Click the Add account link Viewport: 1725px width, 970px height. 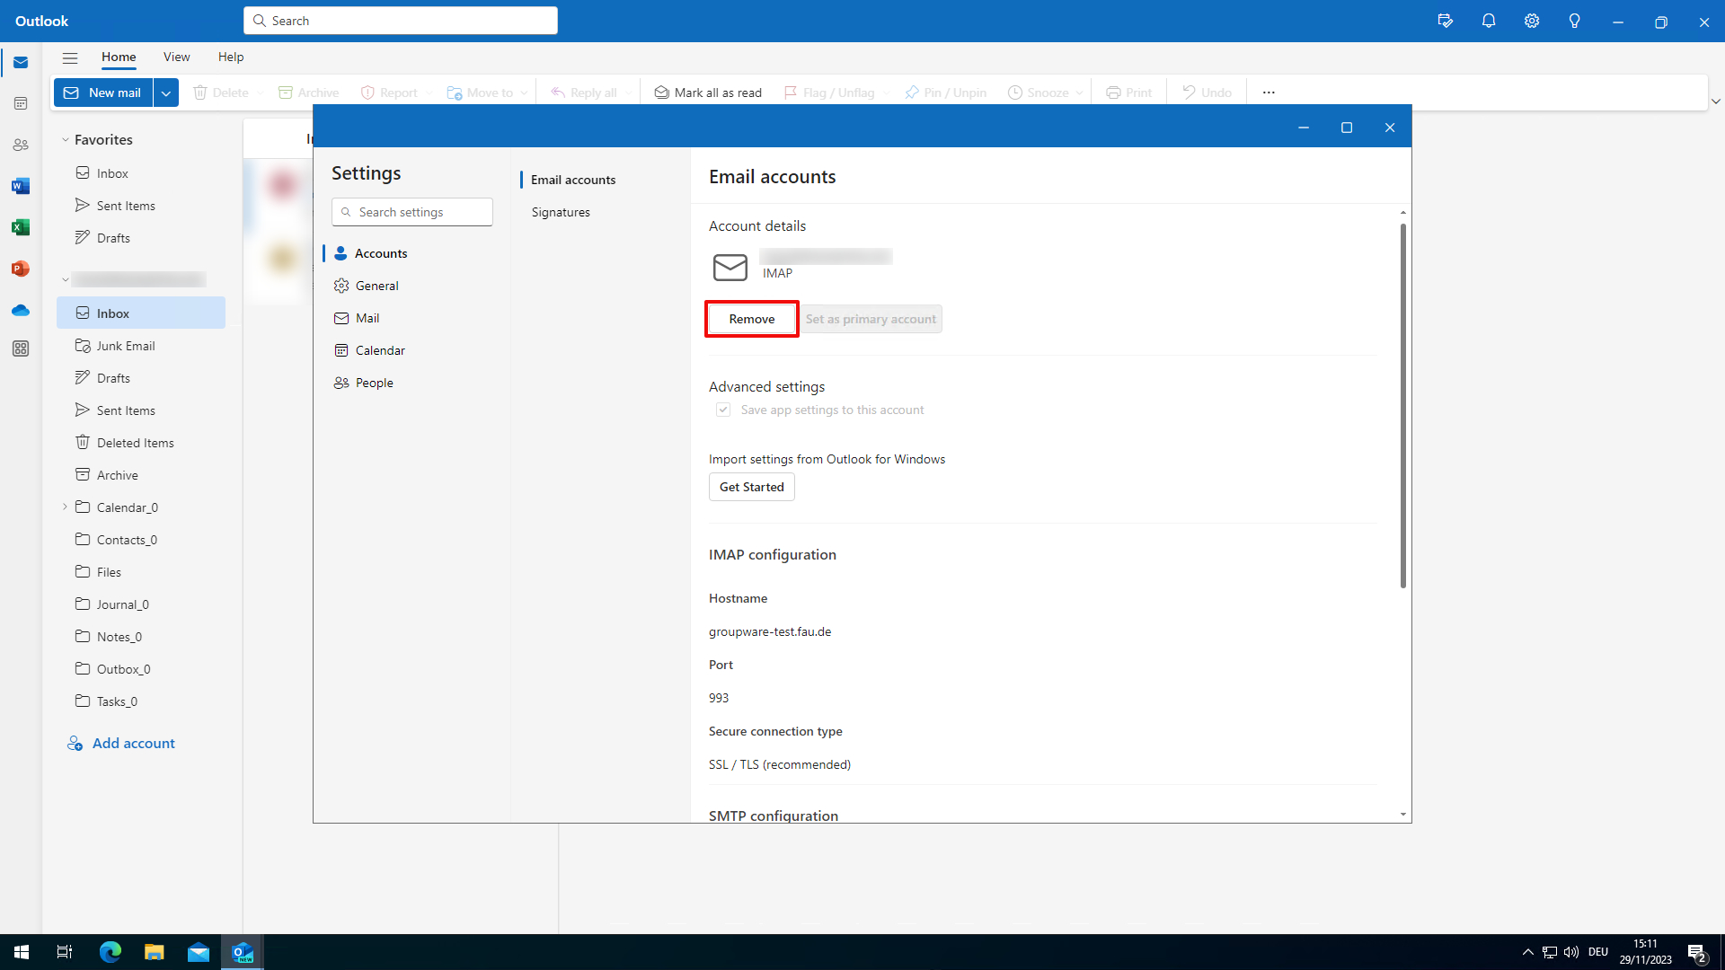click(x=133, y=744)
